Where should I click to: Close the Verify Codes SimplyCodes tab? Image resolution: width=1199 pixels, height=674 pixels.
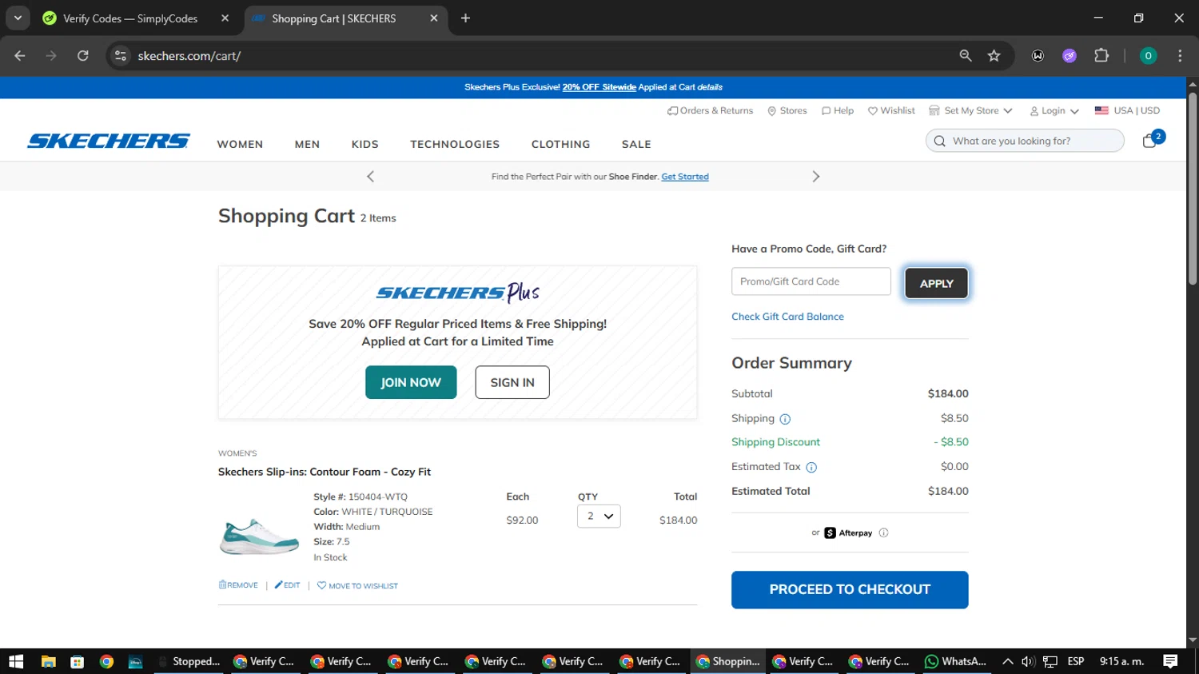click(225, 18)
